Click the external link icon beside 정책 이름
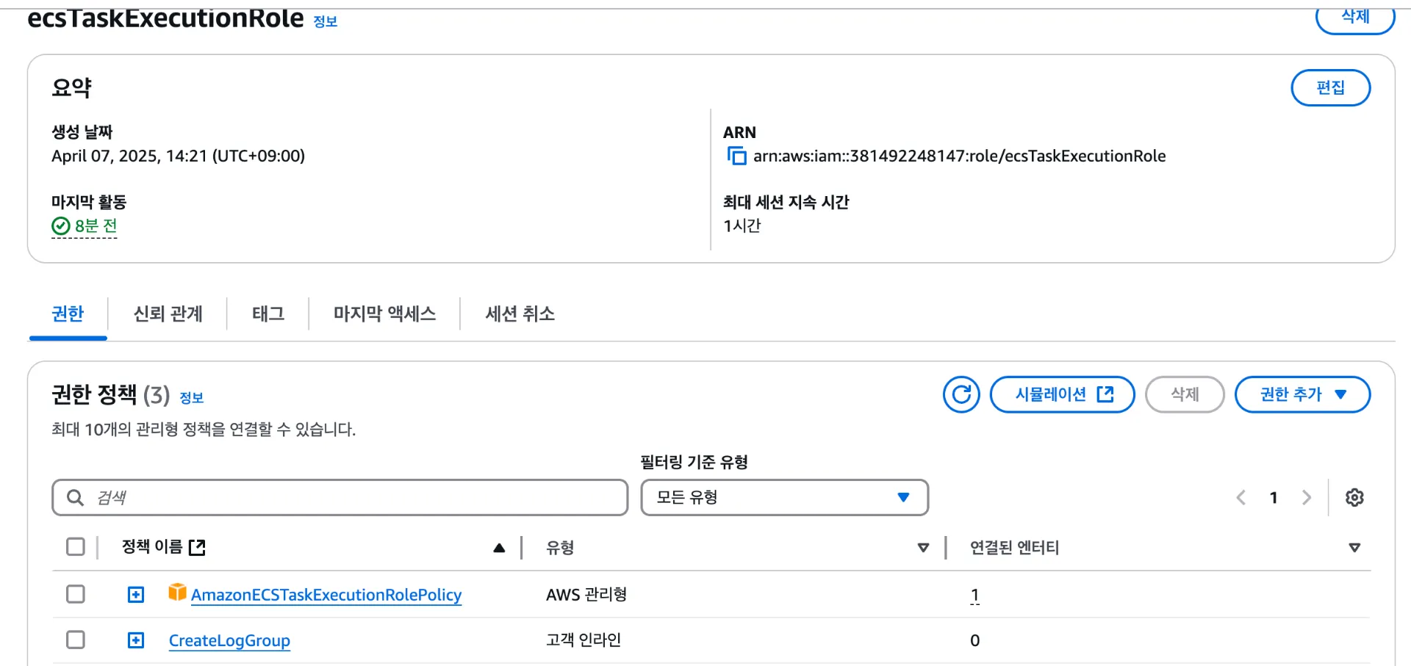 point(197,547)
